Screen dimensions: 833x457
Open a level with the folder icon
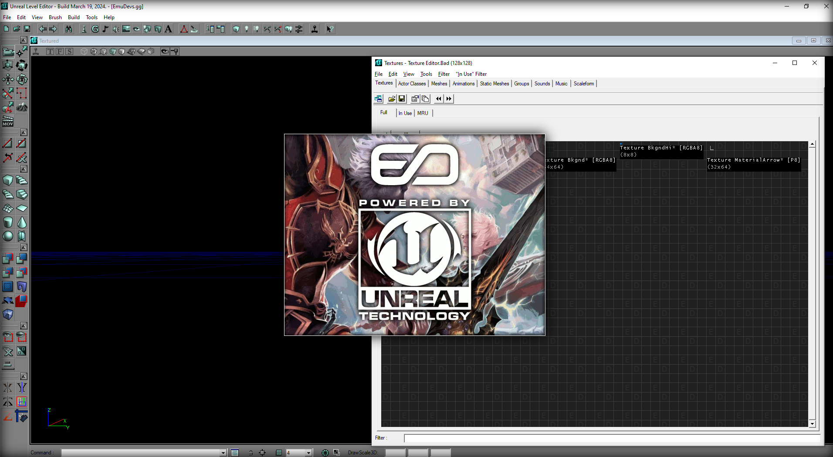click(x=17, y=29)
